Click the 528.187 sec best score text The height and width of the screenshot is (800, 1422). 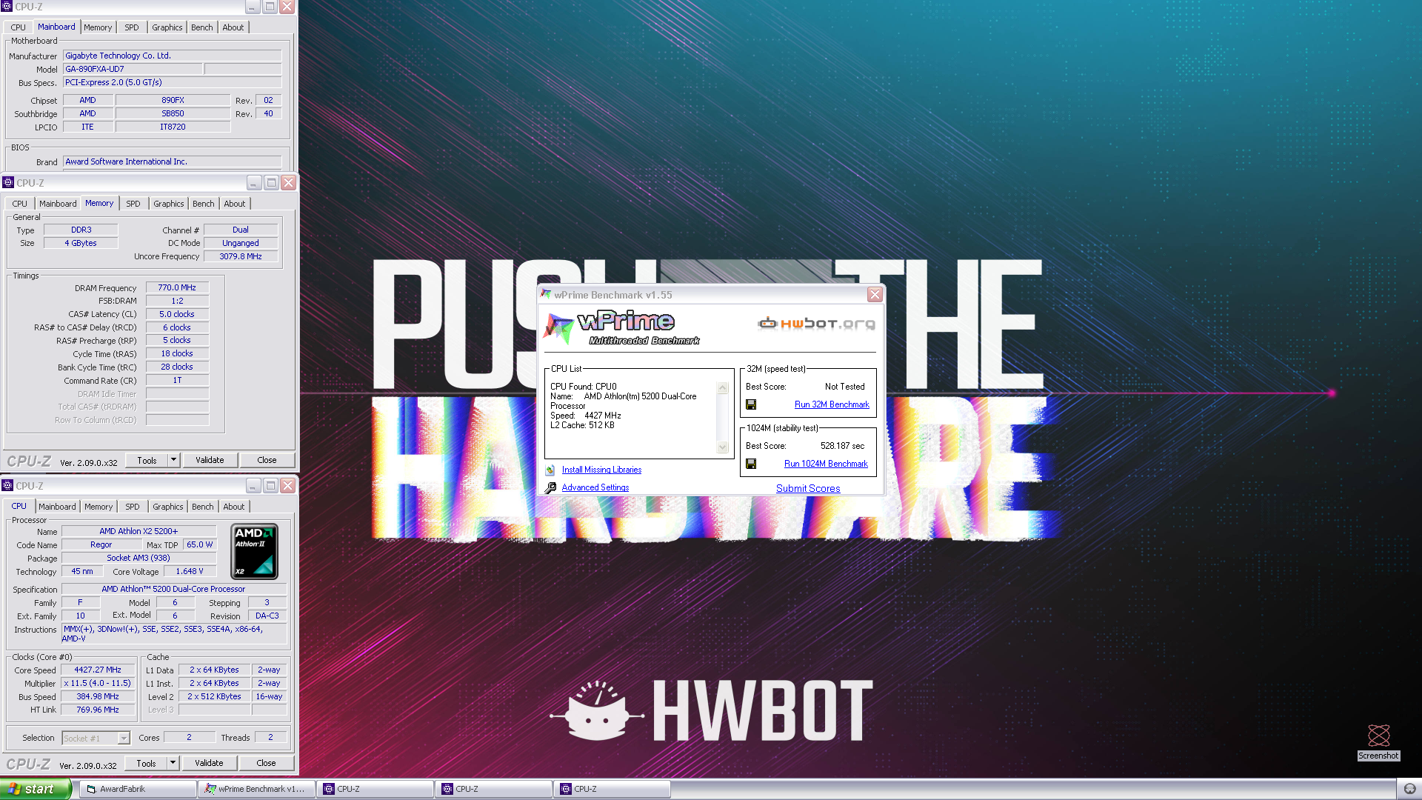pyautogui.click(x=842, y=446)
